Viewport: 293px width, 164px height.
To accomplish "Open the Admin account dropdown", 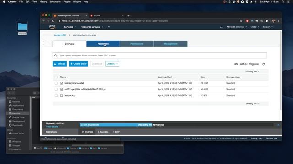I will [x=237, y=27].
